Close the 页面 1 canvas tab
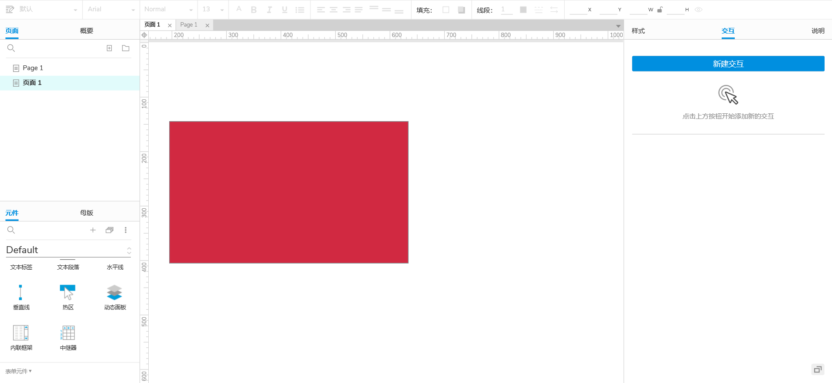 pos(170,25)
